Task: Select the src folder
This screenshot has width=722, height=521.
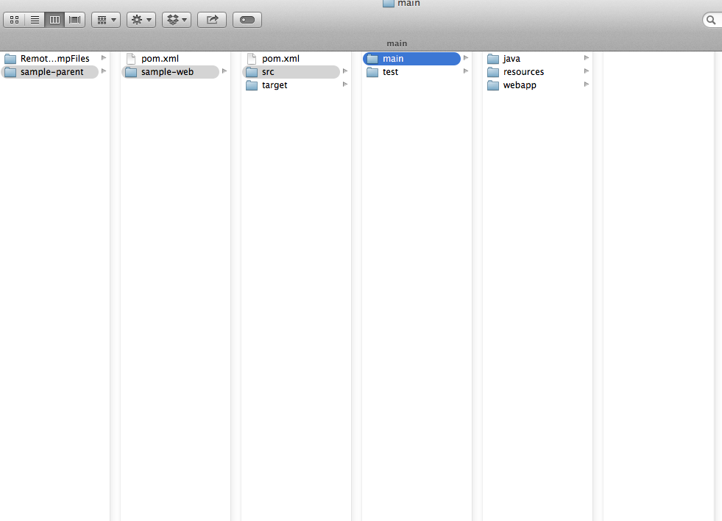Action: coord(291,72)
